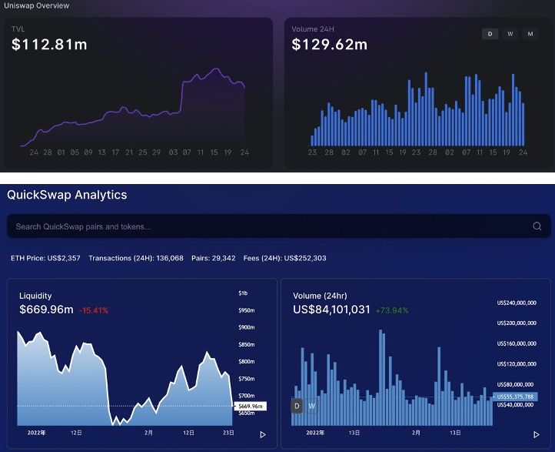The height and width of the screenshot is (452, 555).
Task: Click the -15.41% liquidity change
Action: tap(94, 310)
